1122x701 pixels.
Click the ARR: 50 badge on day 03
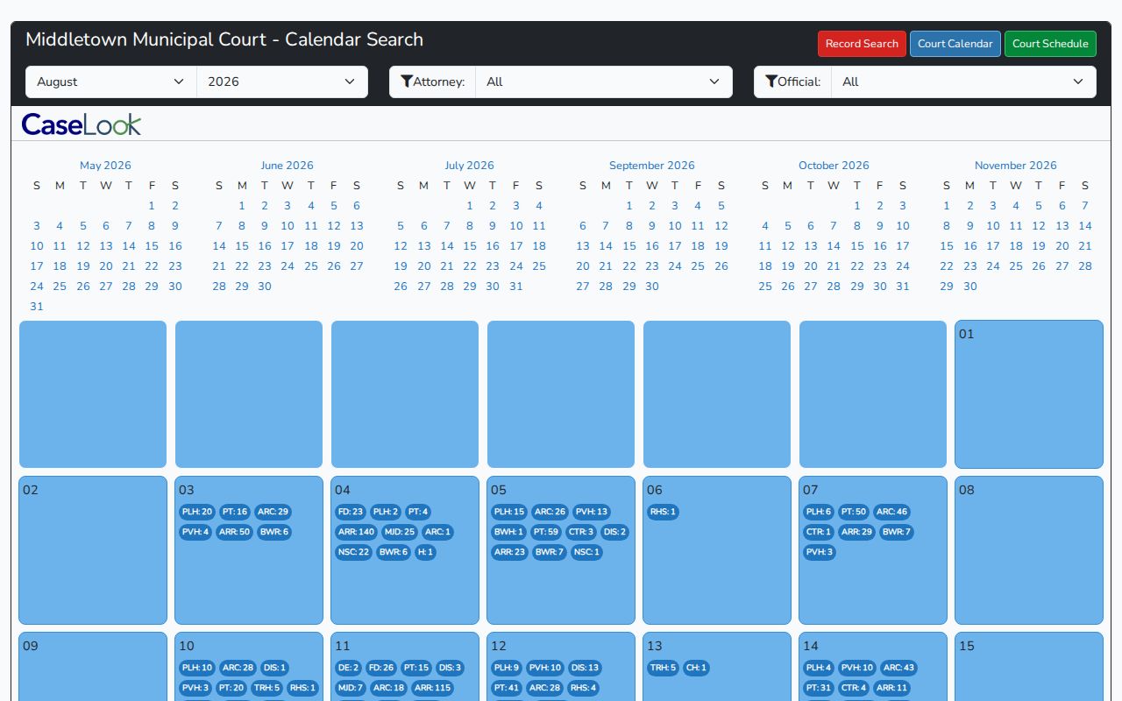coord(234,532)
